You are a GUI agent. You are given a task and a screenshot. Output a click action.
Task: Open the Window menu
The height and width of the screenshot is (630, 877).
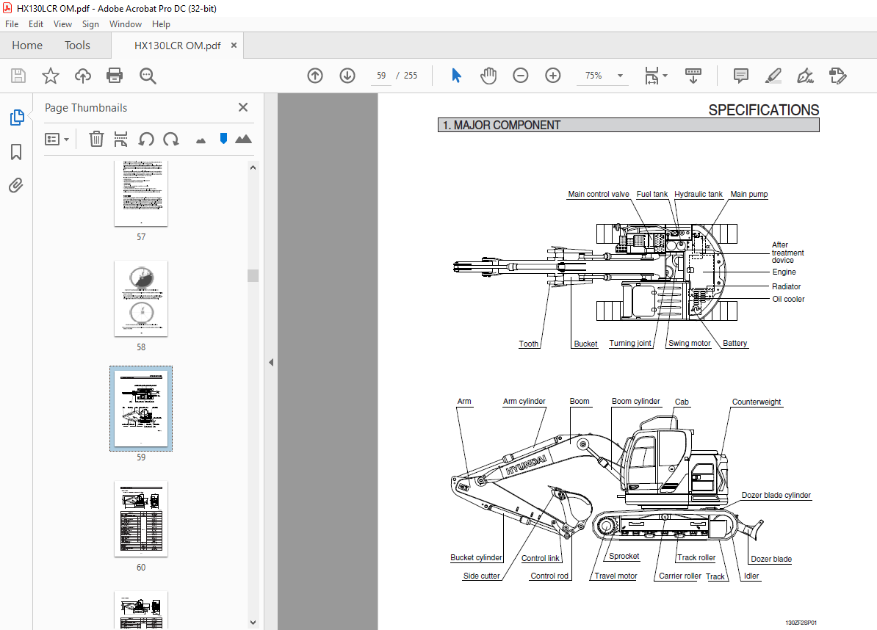click(x=126, y=24)
